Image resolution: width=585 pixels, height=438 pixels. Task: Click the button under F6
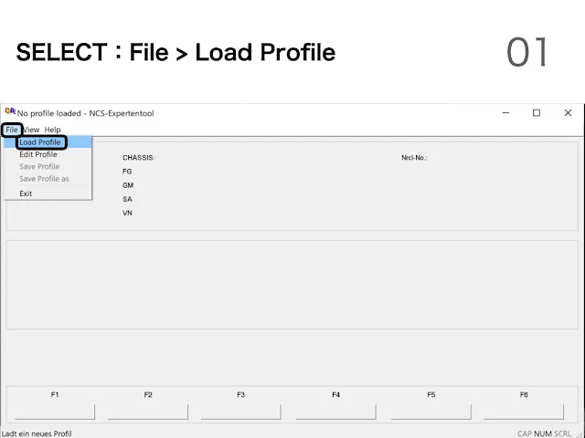pyautogui.click(x=524, y=412)
